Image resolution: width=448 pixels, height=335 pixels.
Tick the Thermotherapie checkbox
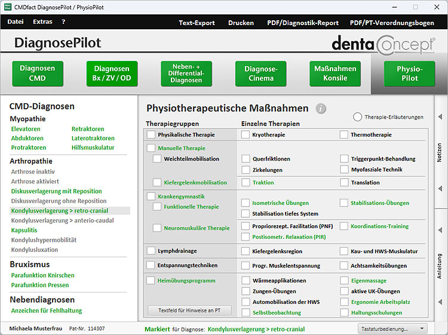343,134
